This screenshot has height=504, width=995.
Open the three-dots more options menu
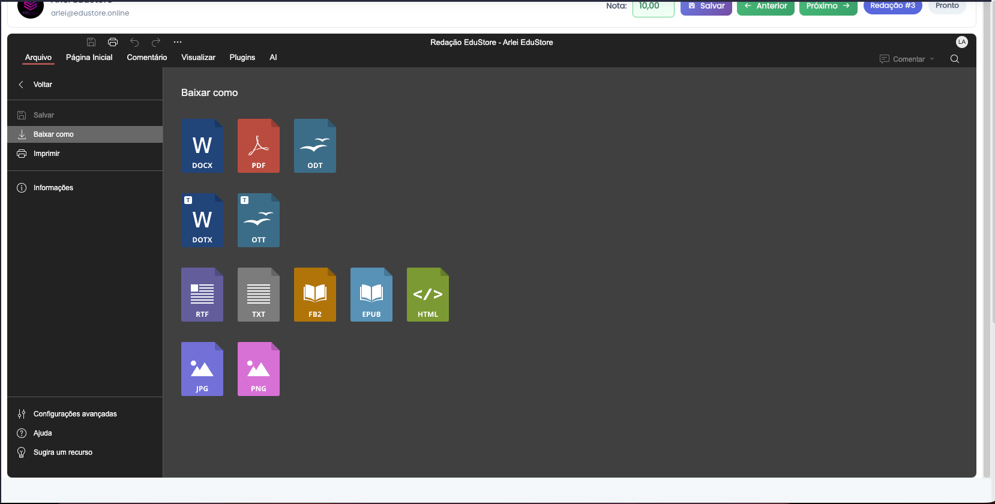(x=178, y=42)
